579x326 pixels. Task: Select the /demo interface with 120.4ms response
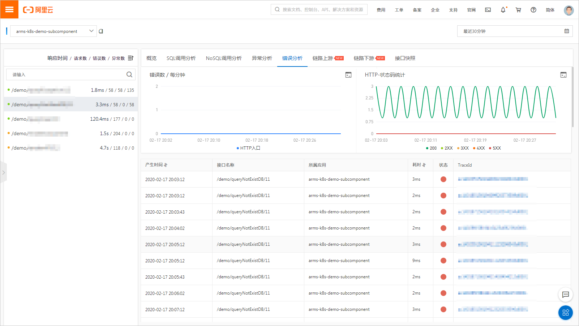[71, 119]
